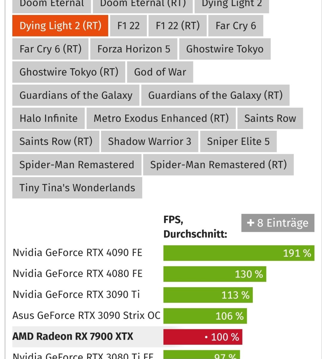
Task: Select Spider-Man Remastered (RT) tab
Action: click(x=218, y=165)
